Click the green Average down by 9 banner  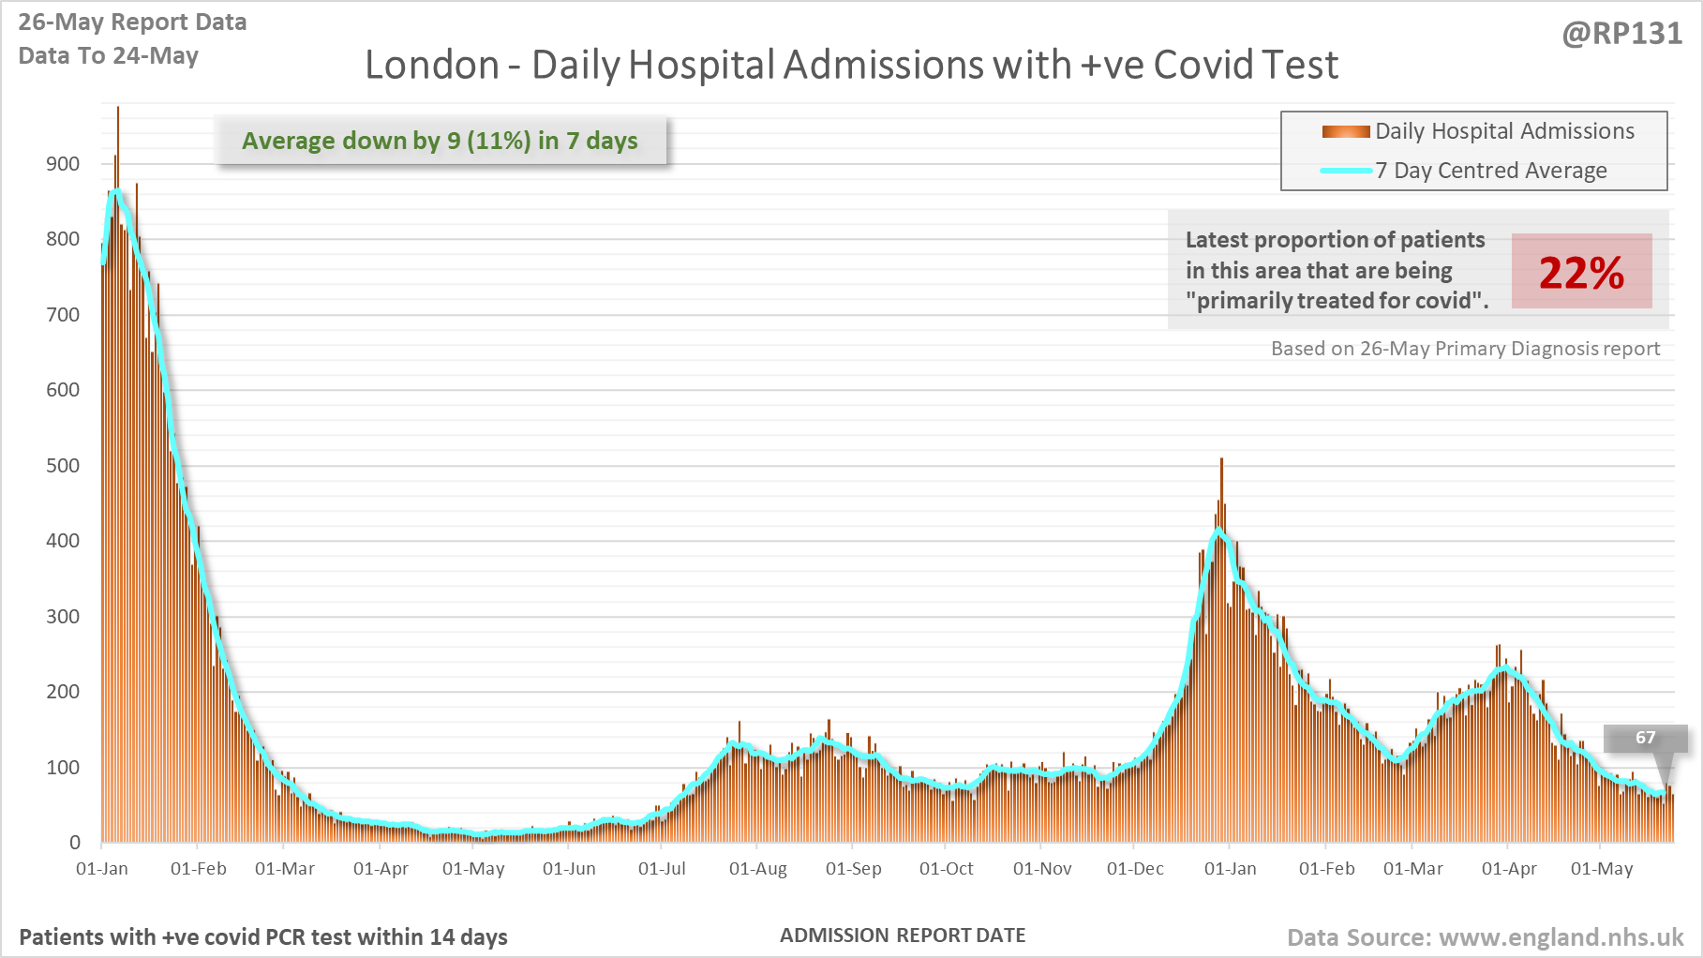coord(441,141)
